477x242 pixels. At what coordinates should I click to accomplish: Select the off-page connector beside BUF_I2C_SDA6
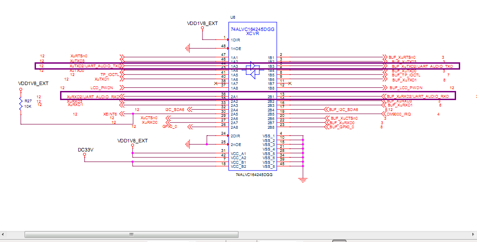click(326, 109)
